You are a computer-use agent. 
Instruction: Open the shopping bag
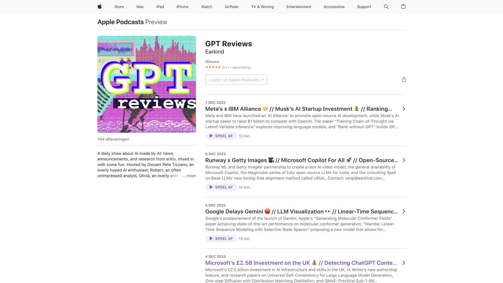(x=403, y=7)
